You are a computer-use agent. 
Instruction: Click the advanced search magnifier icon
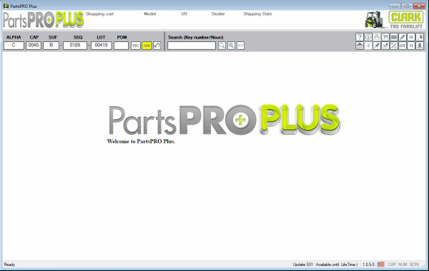231,46
